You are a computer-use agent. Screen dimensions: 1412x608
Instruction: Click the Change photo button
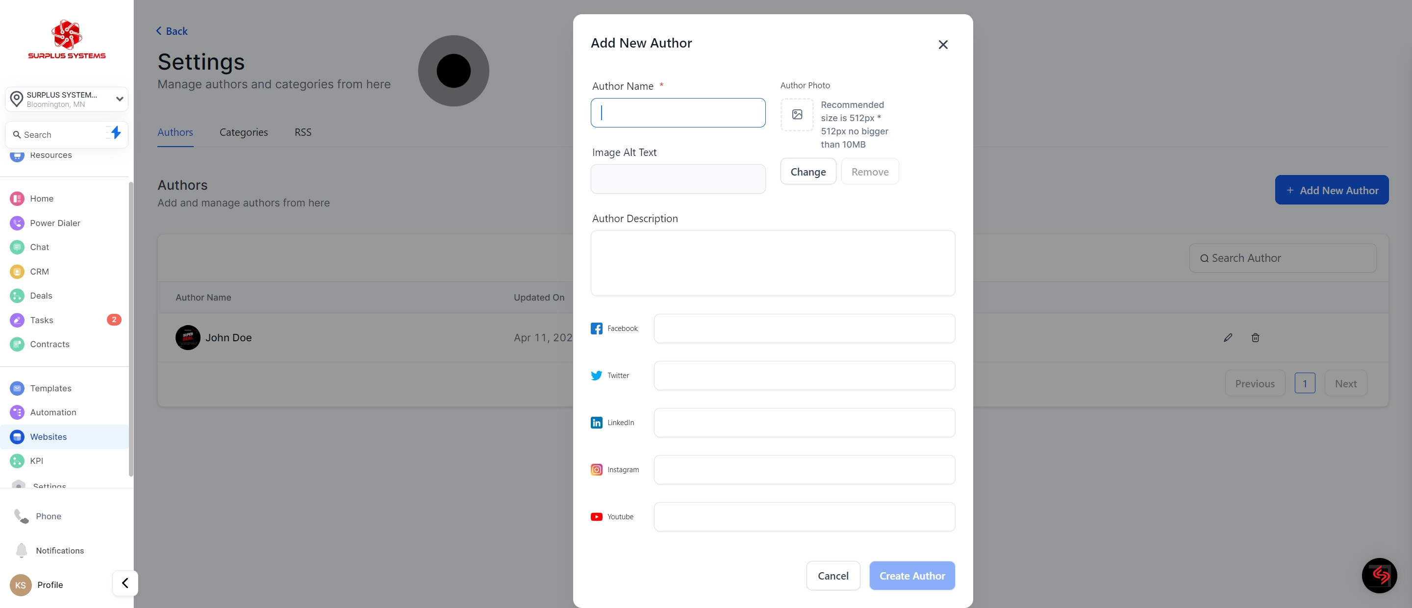coord(808,172)
